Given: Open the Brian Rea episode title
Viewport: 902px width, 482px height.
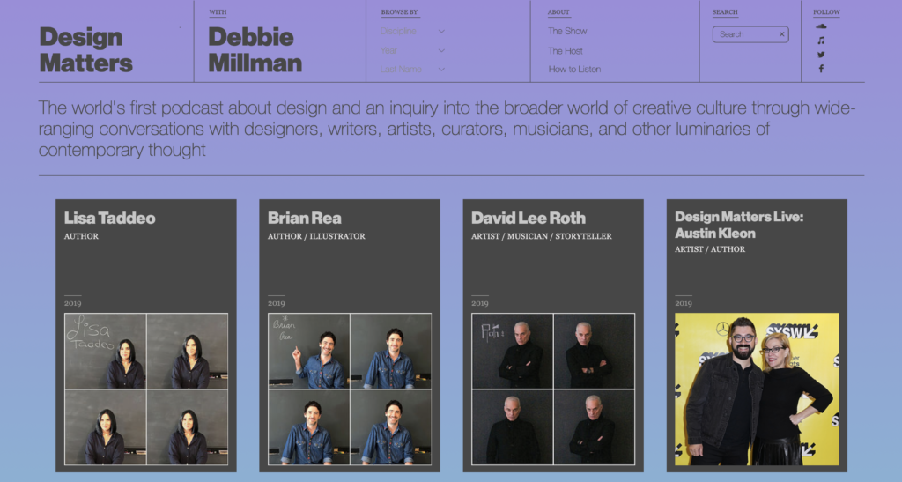Looking at the screenshot, I should pos(304,218).
